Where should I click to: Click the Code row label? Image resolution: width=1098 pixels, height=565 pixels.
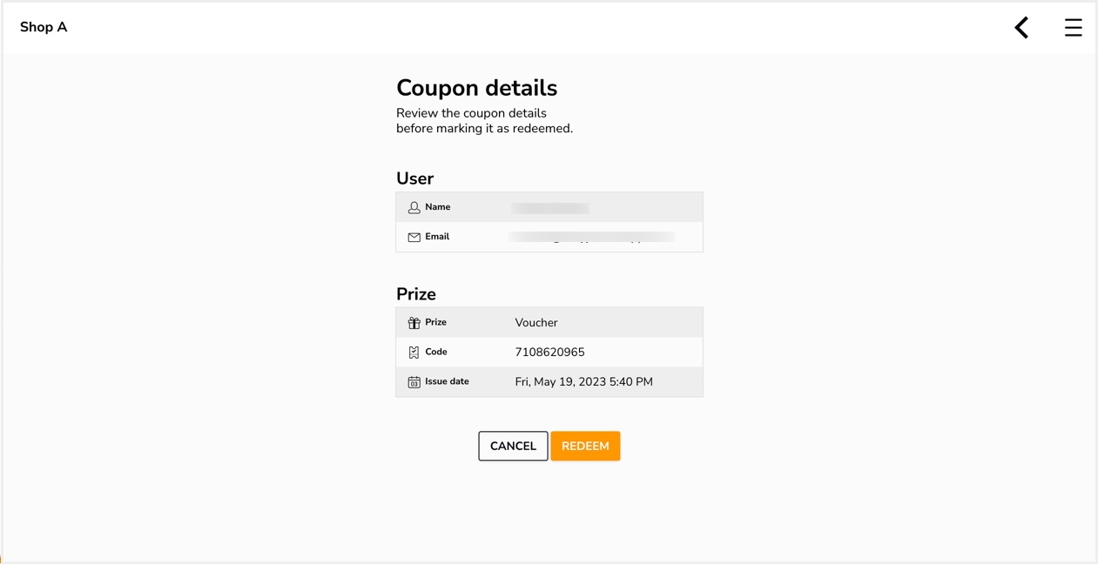coord(436,352)
